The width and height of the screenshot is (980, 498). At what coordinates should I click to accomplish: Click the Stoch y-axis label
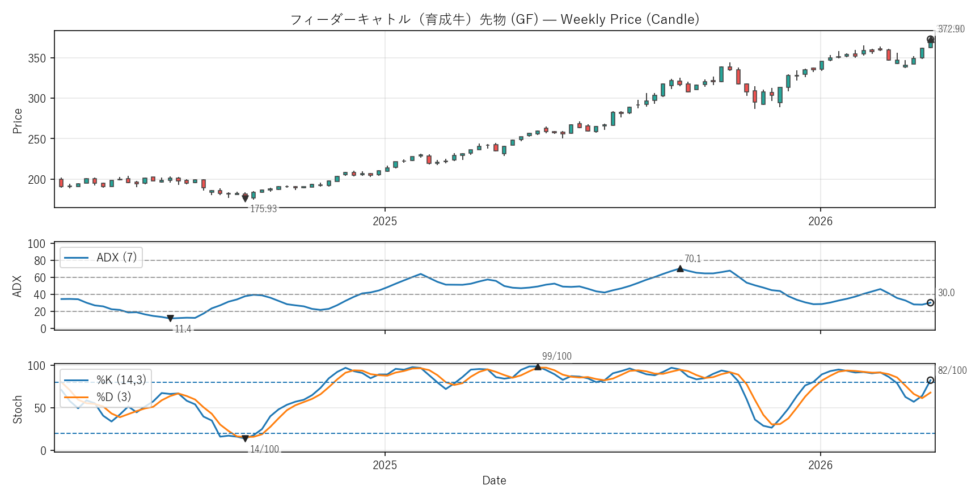coord(18,409)
